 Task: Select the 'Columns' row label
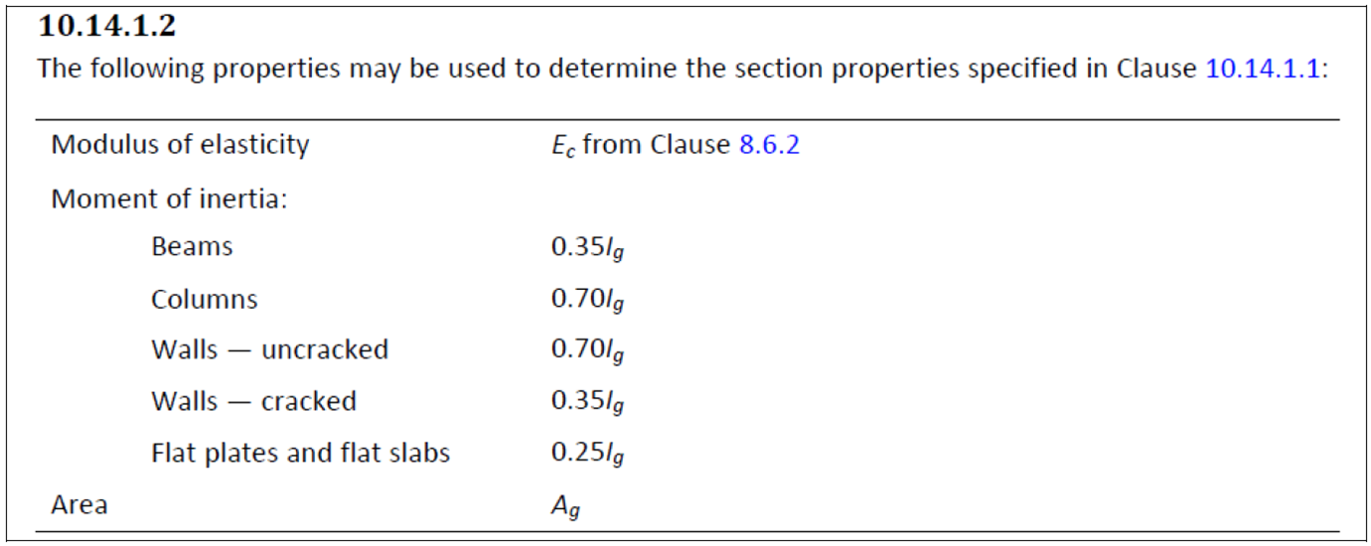coord(204,299)
